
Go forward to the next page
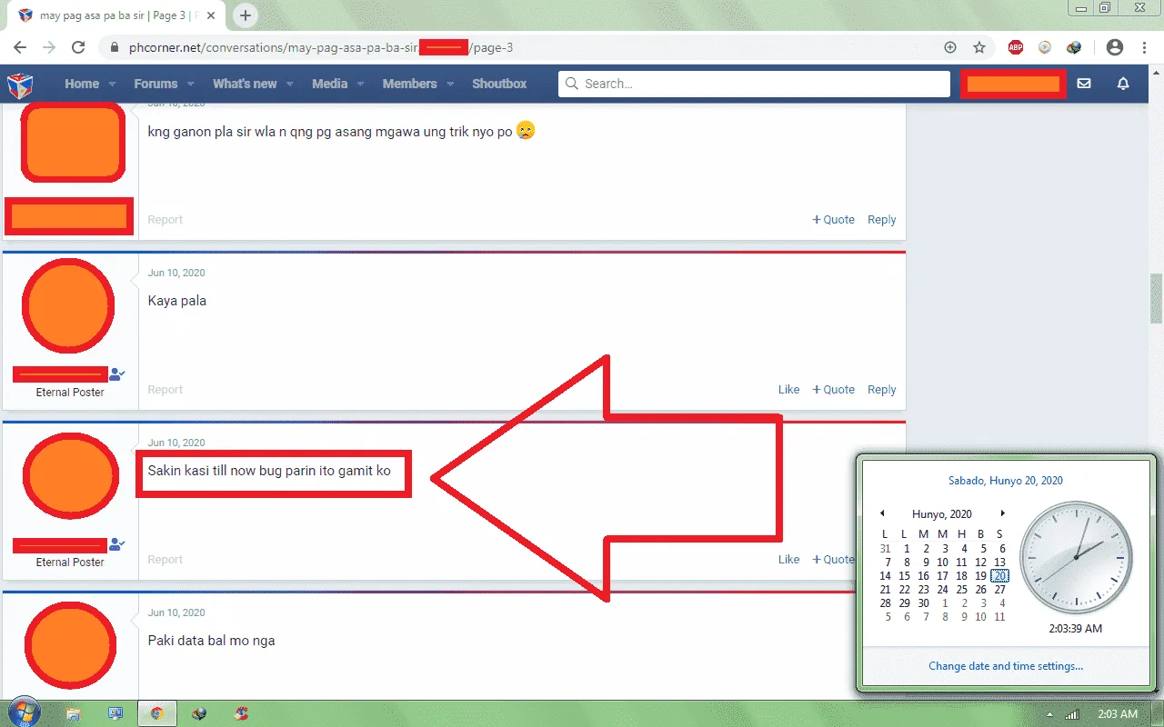[49, 47]
